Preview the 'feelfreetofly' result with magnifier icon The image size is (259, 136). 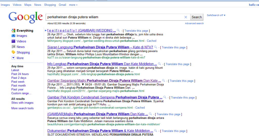[118, 30]
